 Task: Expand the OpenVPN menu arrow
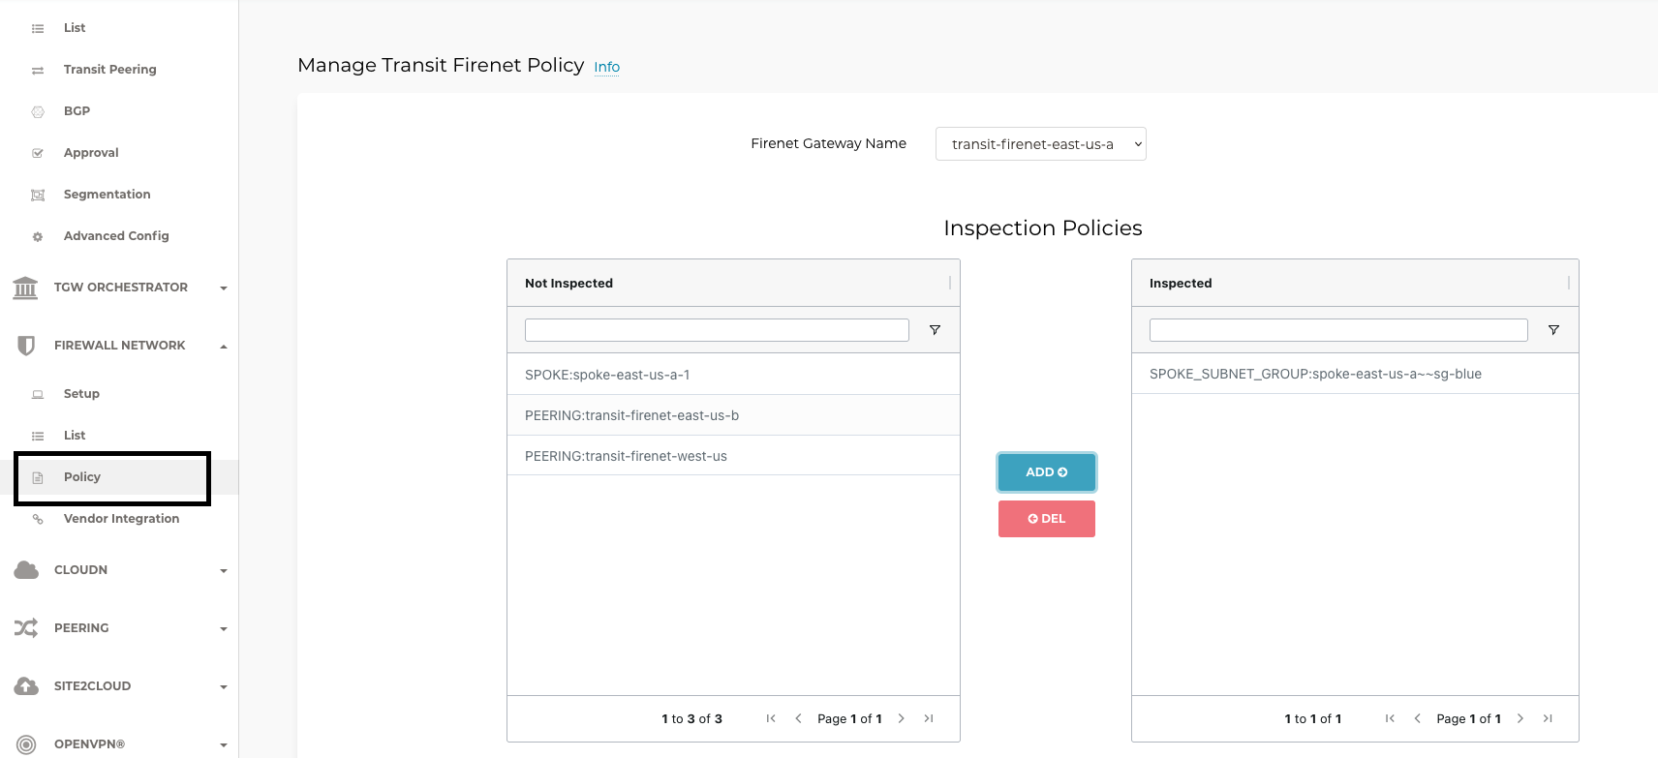[224, 745]
